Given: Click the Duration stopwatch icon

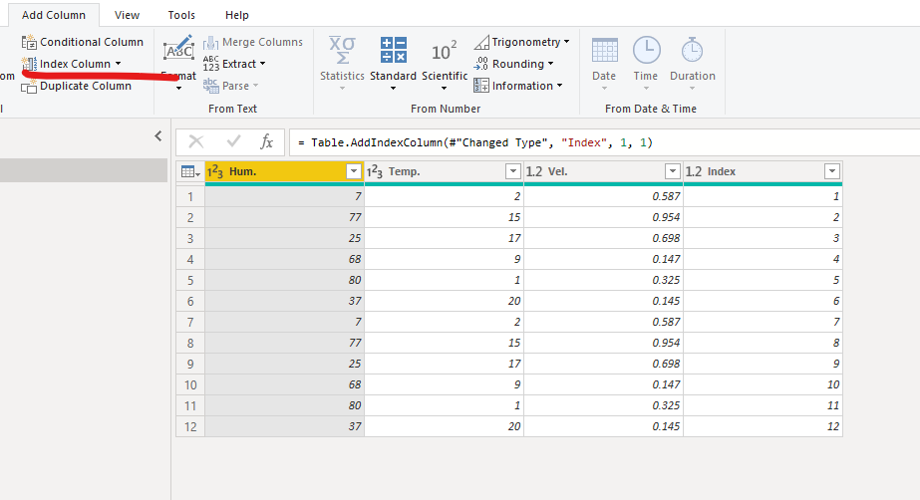Looking at the screenshot, I should (x=693, y=51).
